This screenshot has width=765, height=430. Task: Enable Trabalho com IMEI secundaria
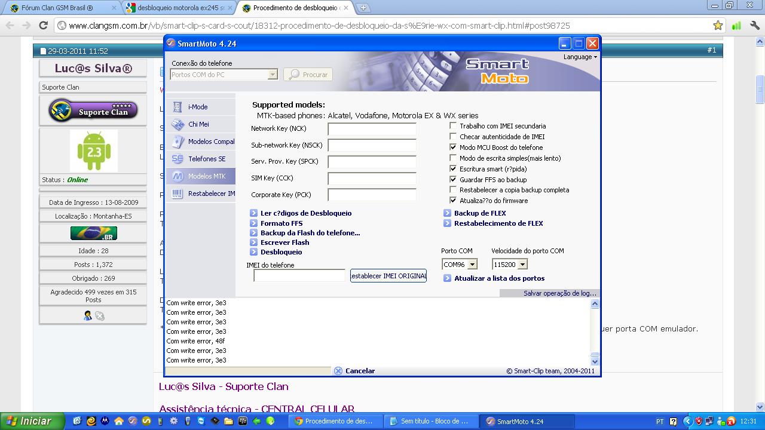[453, 126]
